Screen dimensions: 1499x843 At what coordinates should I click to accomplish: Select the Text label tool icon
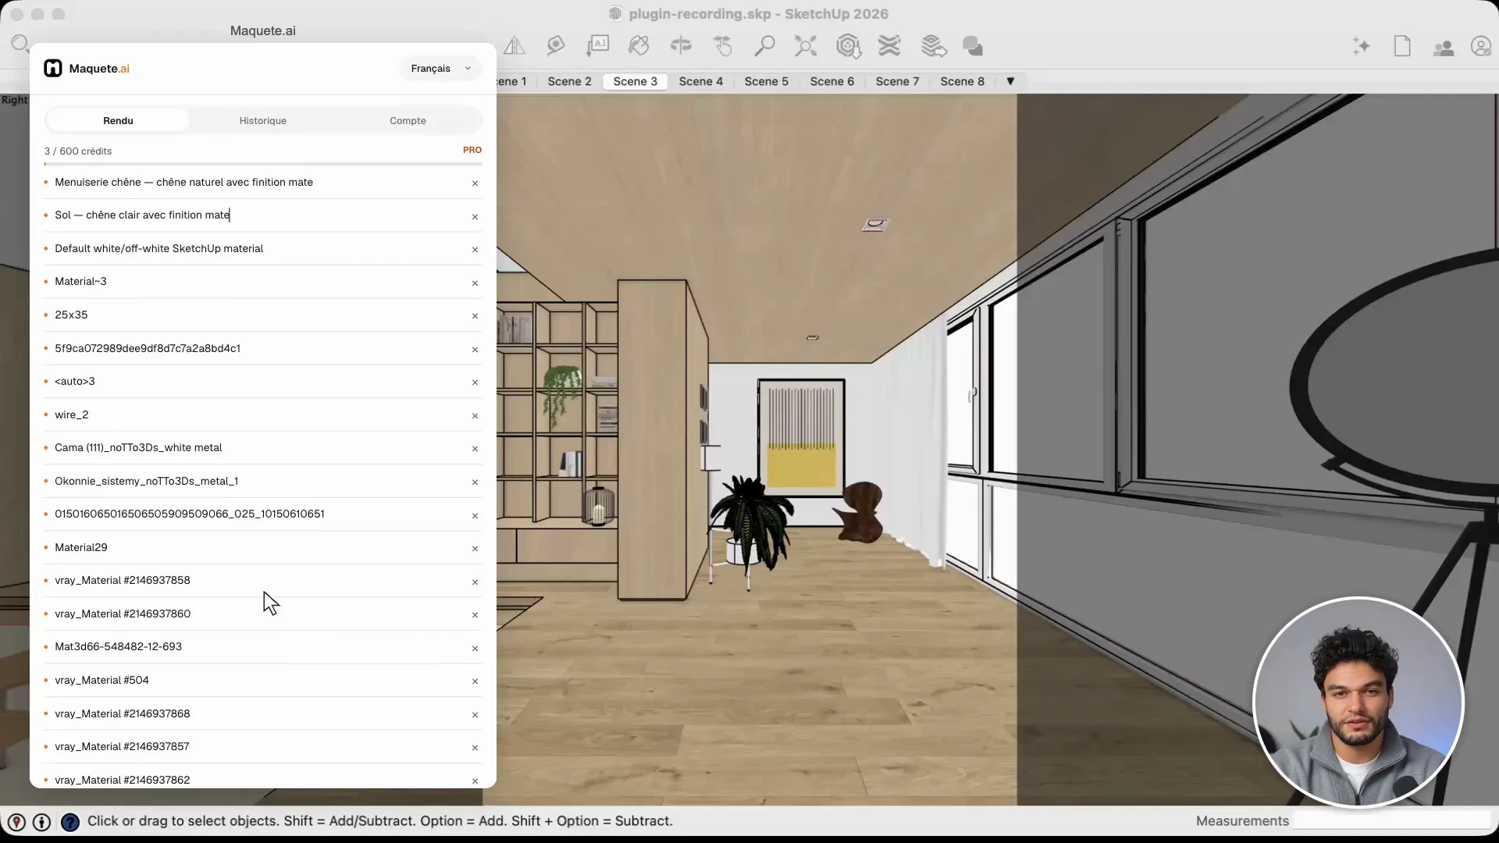pos(597,46)
